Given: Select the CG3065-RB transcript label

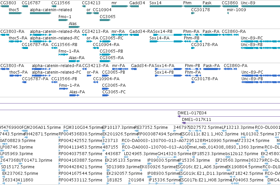Looking at the screenshot, I should pyautogui.click(x=112, y=51).
